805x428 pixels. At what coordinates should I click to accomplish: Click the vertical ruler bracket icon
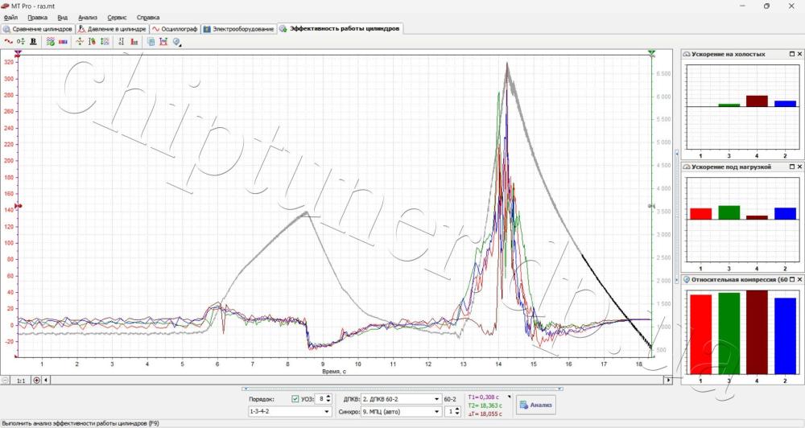(x=122, y=42)
